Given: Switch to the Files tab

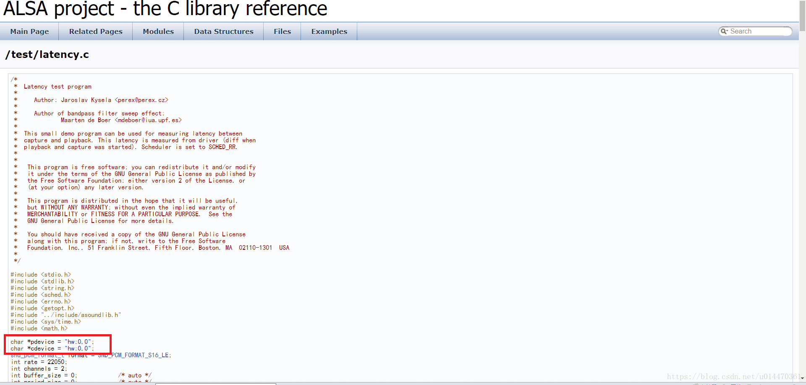Looking at the screenshot, I should click(282, 31).
